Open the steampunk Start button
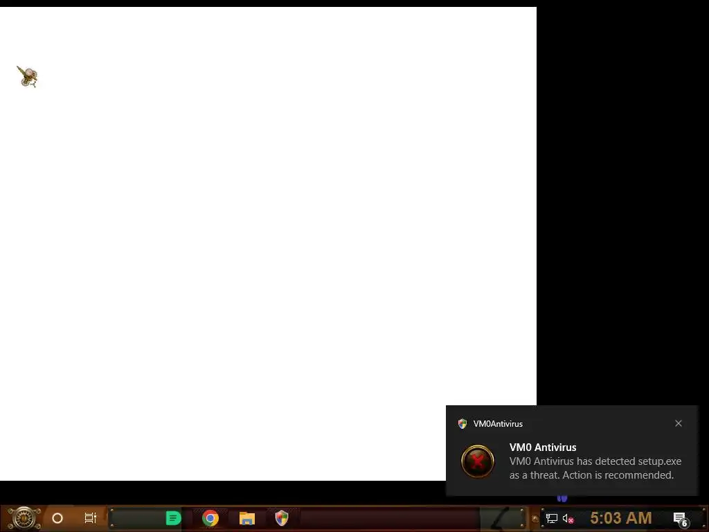This screenshot has height=532, width=709. pyautogui.click(x=24, y=518)
